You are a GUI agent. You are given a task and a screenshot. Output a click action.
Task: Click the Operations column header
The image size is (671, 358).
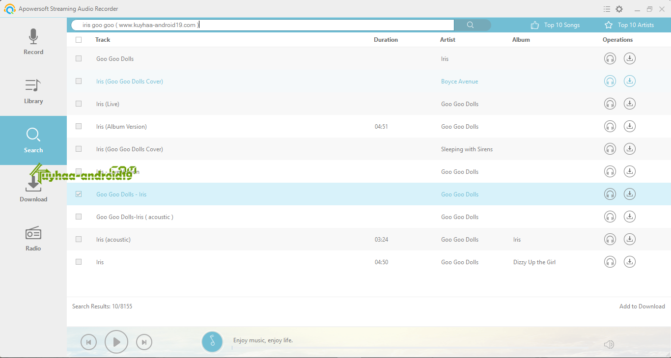(617, 40)
